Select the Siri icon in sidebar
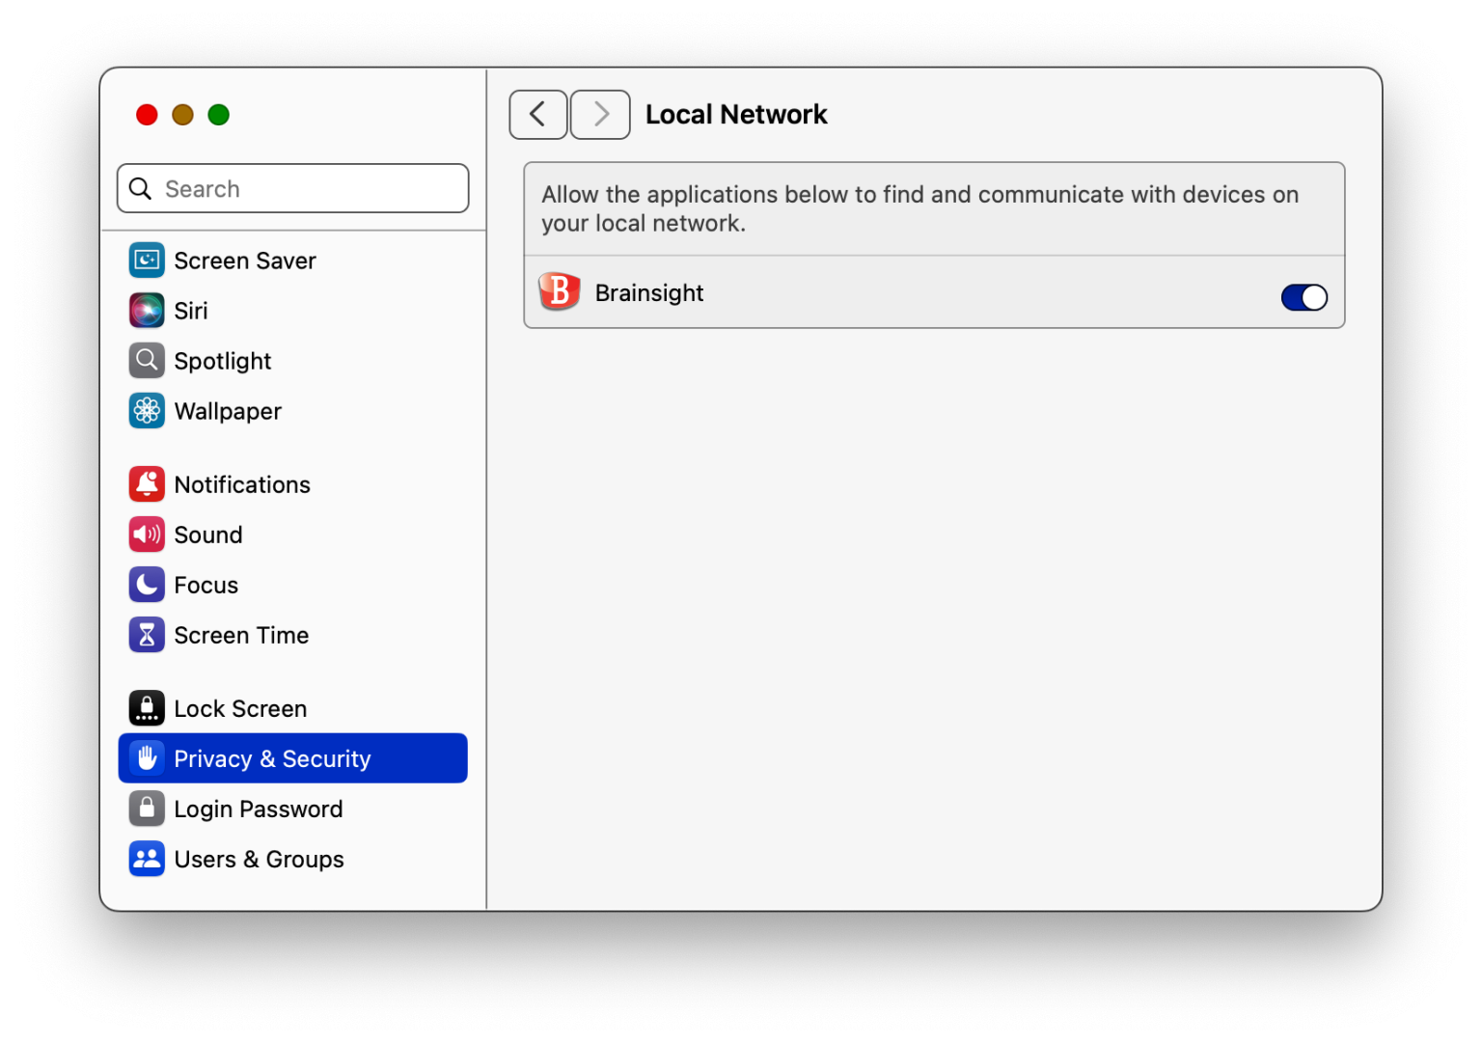Screen dimensions: 1482x1043 coord(146,310)
